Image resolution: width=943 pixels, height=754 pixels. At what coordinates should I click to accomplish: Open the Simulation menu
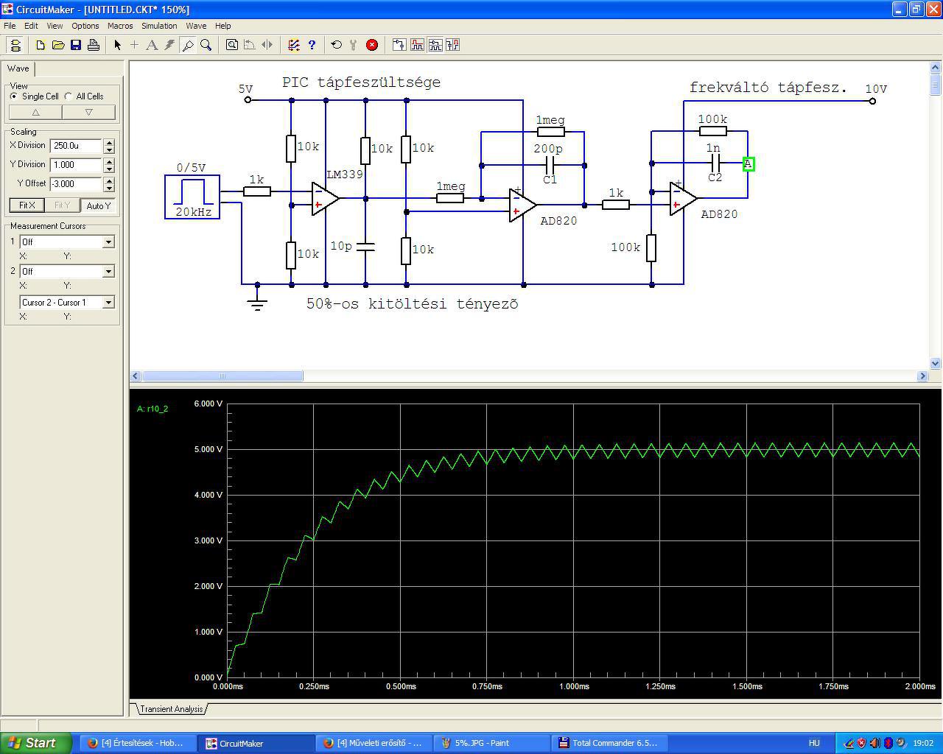tap(159, 26)
